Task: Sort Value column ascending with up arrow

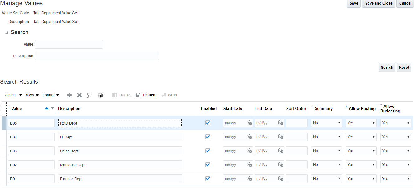Action: click(47, 108)
